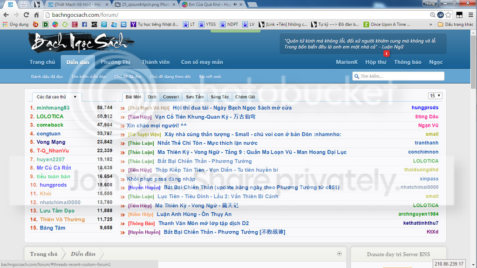The height and width of the screenshot is (268, 477).
Task: Collapse the forum section using round arrow toggle
Action: click(339, 254)
